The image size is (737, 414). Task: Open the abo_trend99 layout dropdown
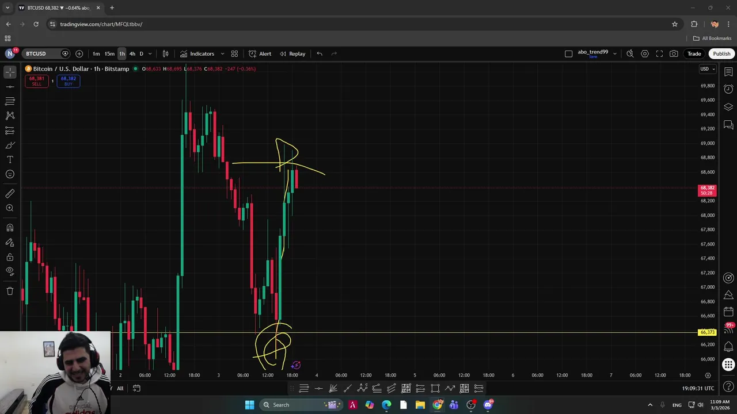coord(615,53)
